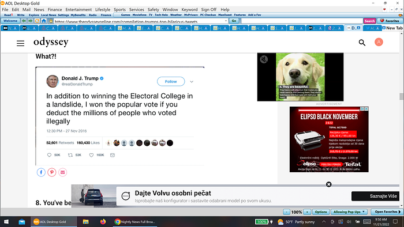Screen dimensions: 404x227
Task: Click the browser Back arrow
Action: point(24,21)
